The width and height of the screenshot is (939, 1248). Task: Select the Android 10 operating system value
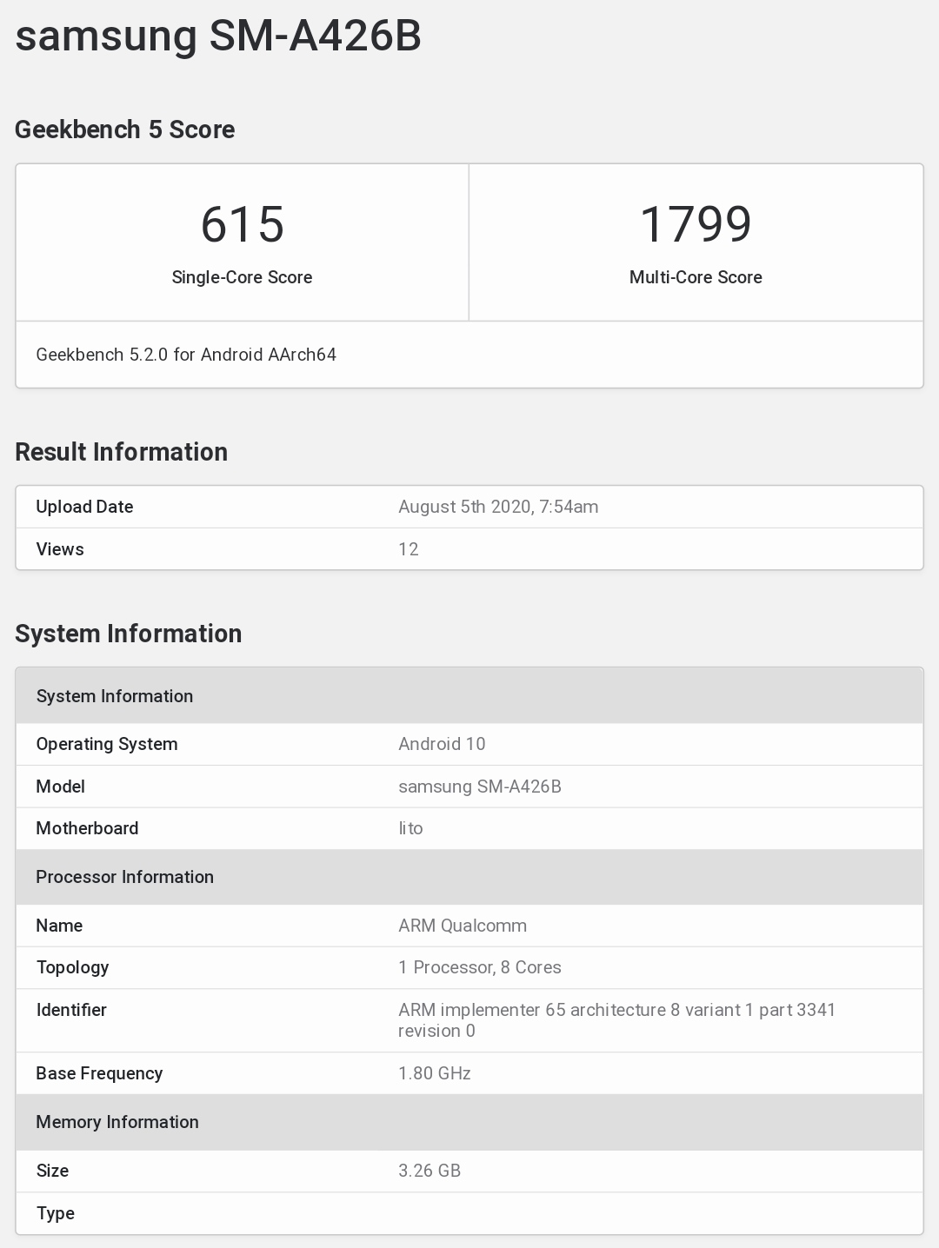tap(442, 744)
